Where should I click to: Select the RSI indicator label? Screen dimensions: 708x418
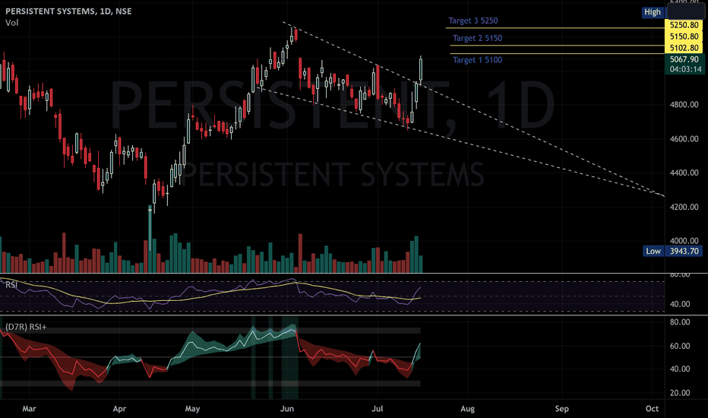click(11, 285)
